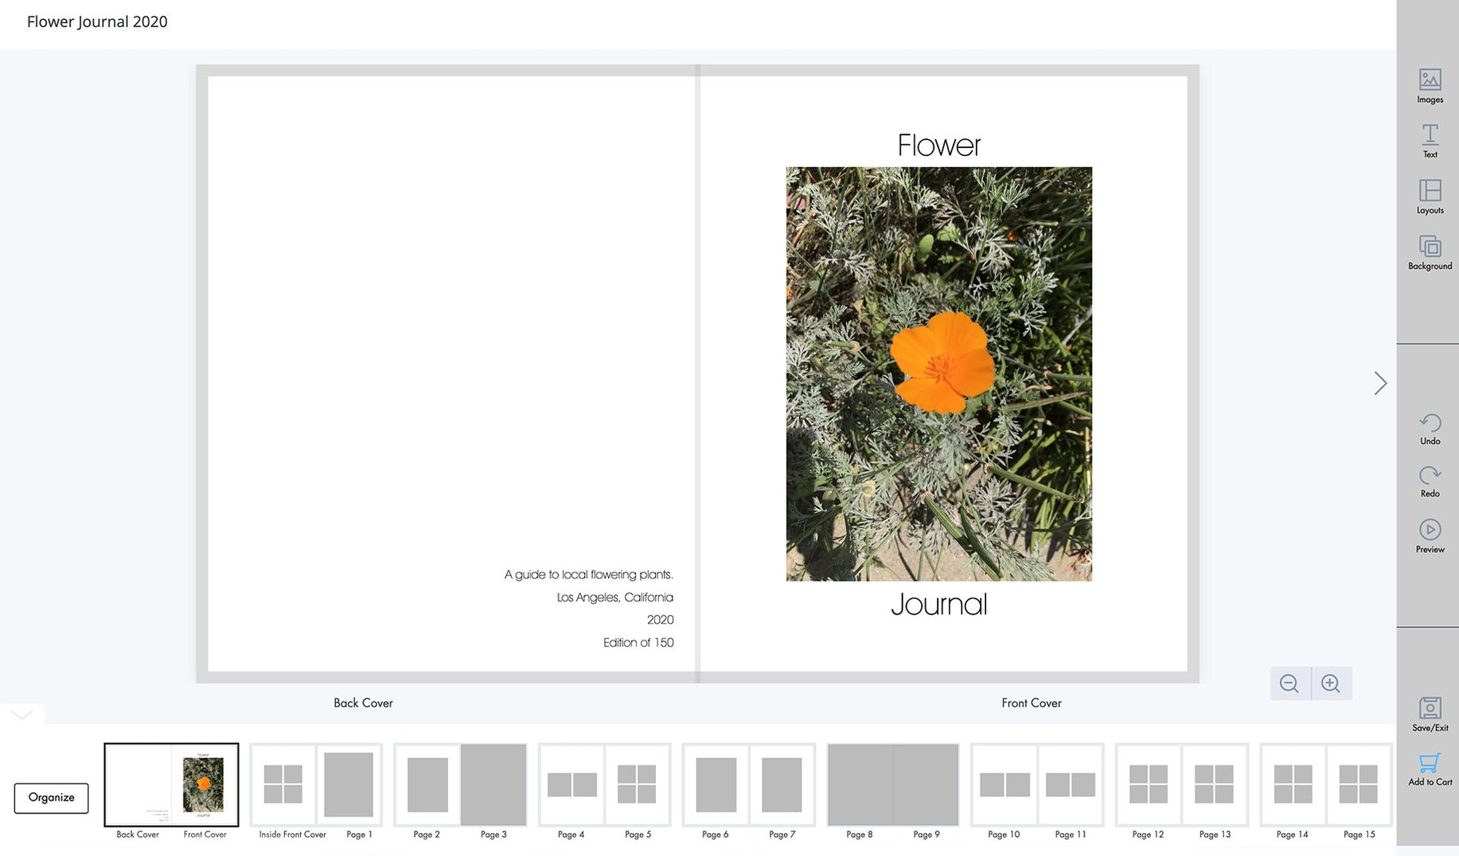Open the Images panel

[x=1430, y=86]
